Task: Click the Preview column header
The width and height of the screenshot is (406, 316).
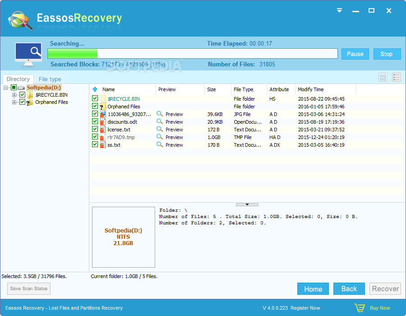Action: pos(167,89)
